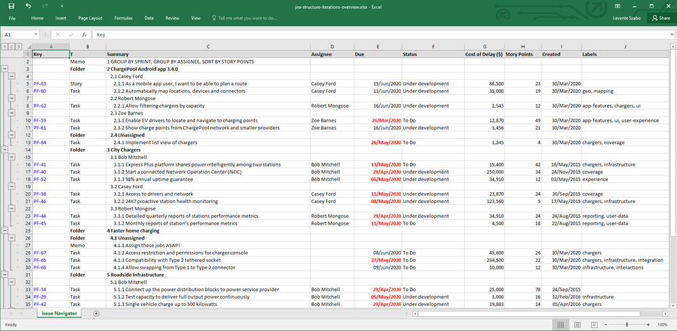This screenshot has width=677, height=331.
Task: Collapse the Faster home charging group at row 25
Action: (5, 231)
